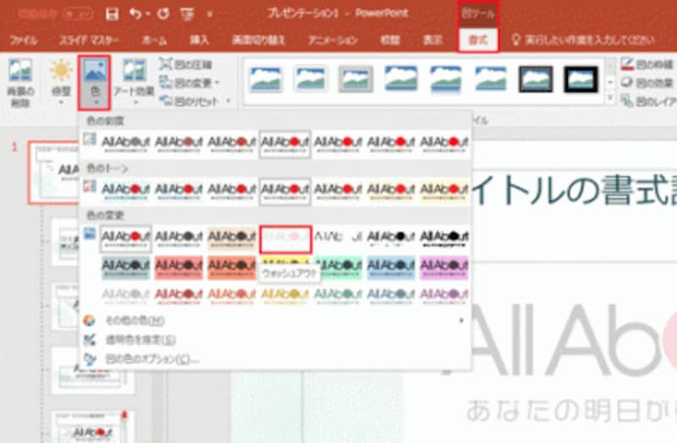Viewport: 677px width, 443px height.
Task: Select the light purple recolor preset in last row
Action: (x=444, y=296)
